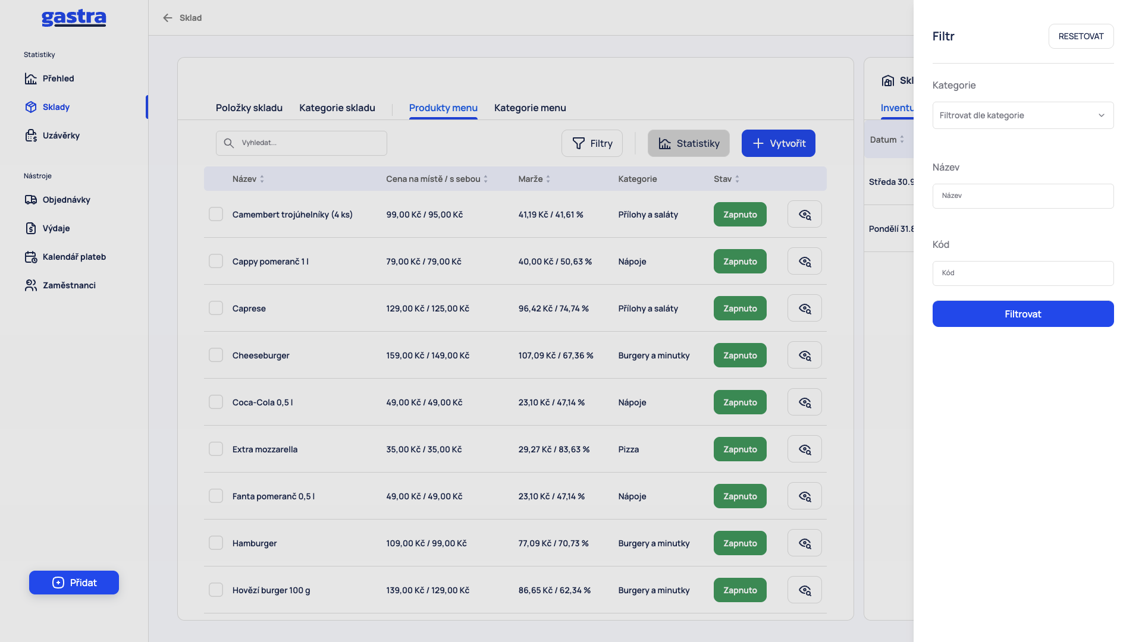
Task: Toggle Zapnuto status for Caprese
Action: click(740, 309)
